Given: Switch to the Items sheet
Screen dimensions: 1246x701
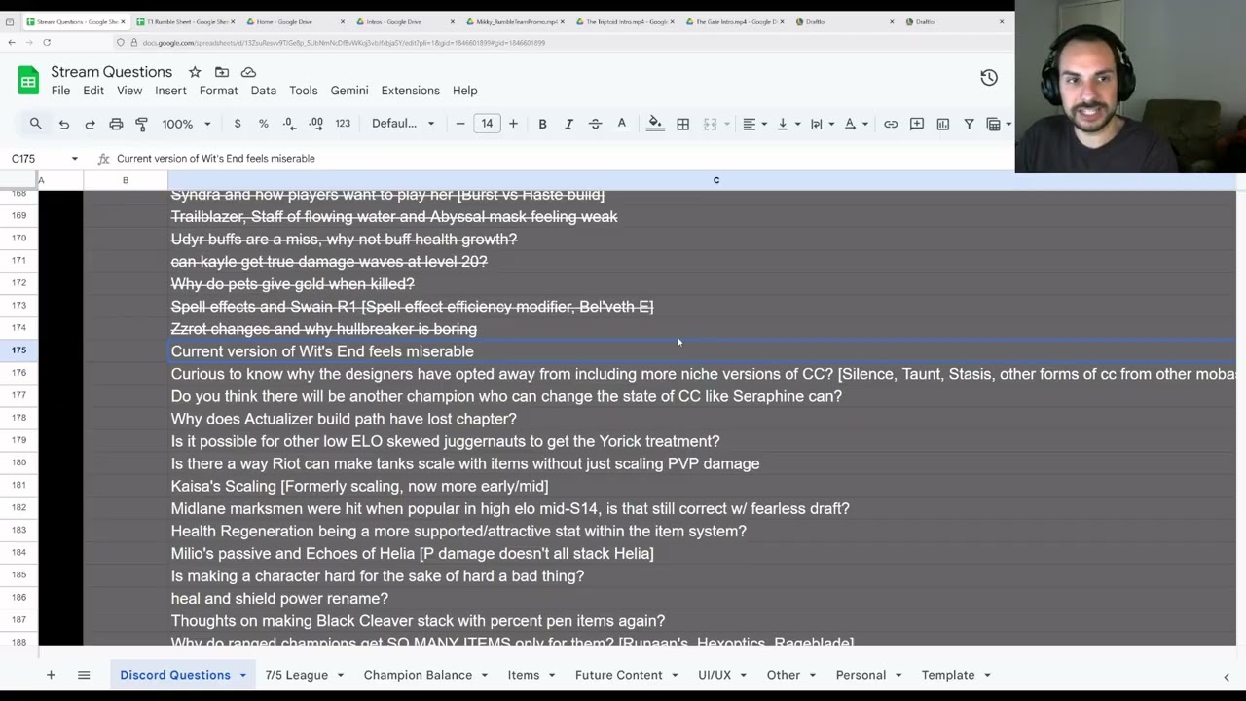Looking at the screenshot, I should (523, 675).
